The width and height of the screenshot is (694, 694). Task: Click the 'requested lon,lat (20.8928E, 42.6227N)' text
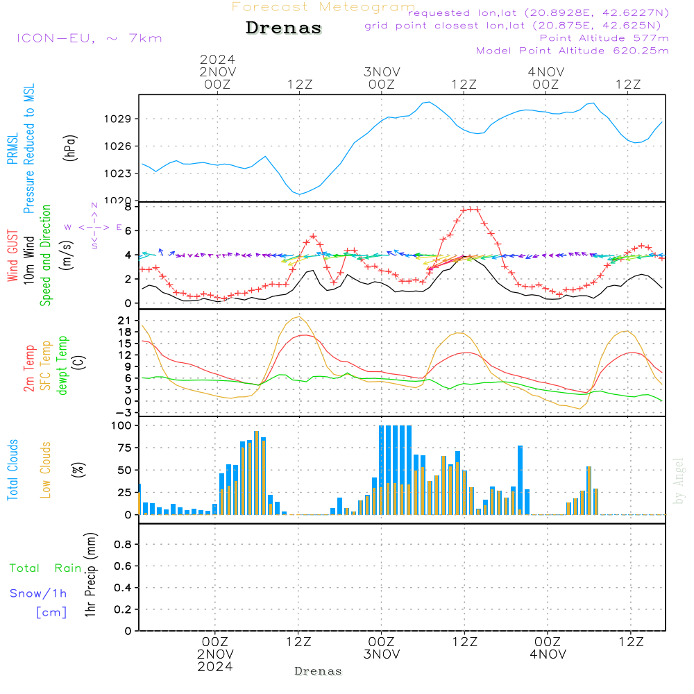point(539,12)
